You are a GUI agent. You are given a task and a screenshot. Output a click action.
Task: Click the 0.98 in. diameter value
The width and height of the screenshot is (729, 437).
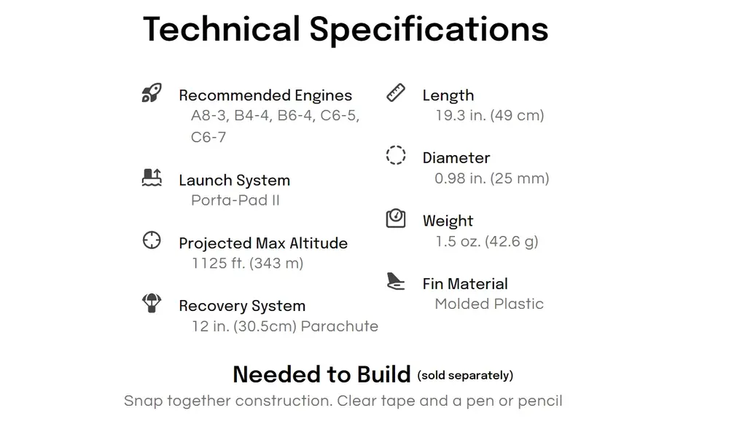[x=492, y=178]
